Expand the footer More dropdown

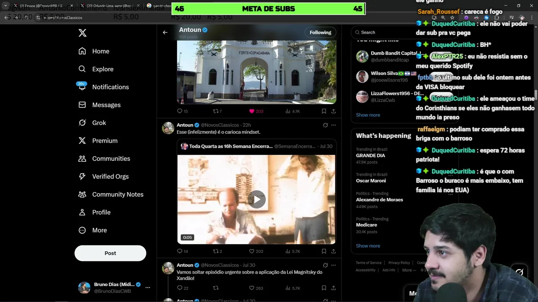(409, 270)
